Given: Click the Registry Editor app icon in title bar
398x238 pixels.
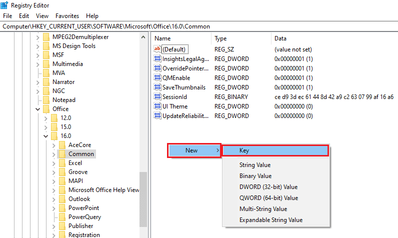Looking at the screenshot, I should click(4, 5).
